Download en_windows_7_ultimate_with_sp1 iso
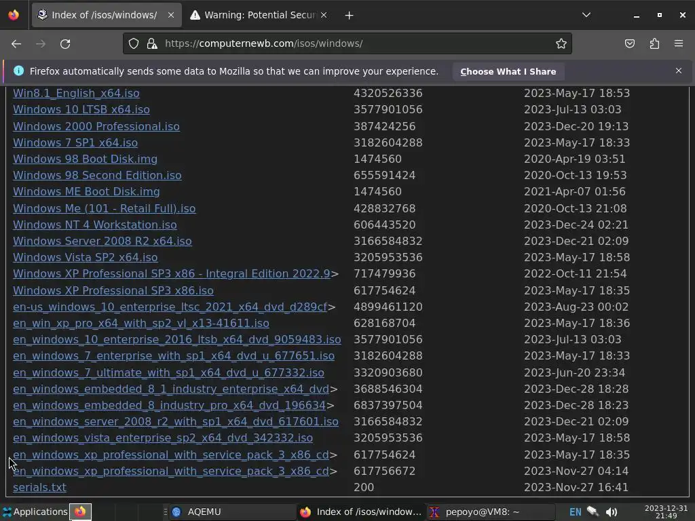 pyautogui.click(x=168, y=372)
